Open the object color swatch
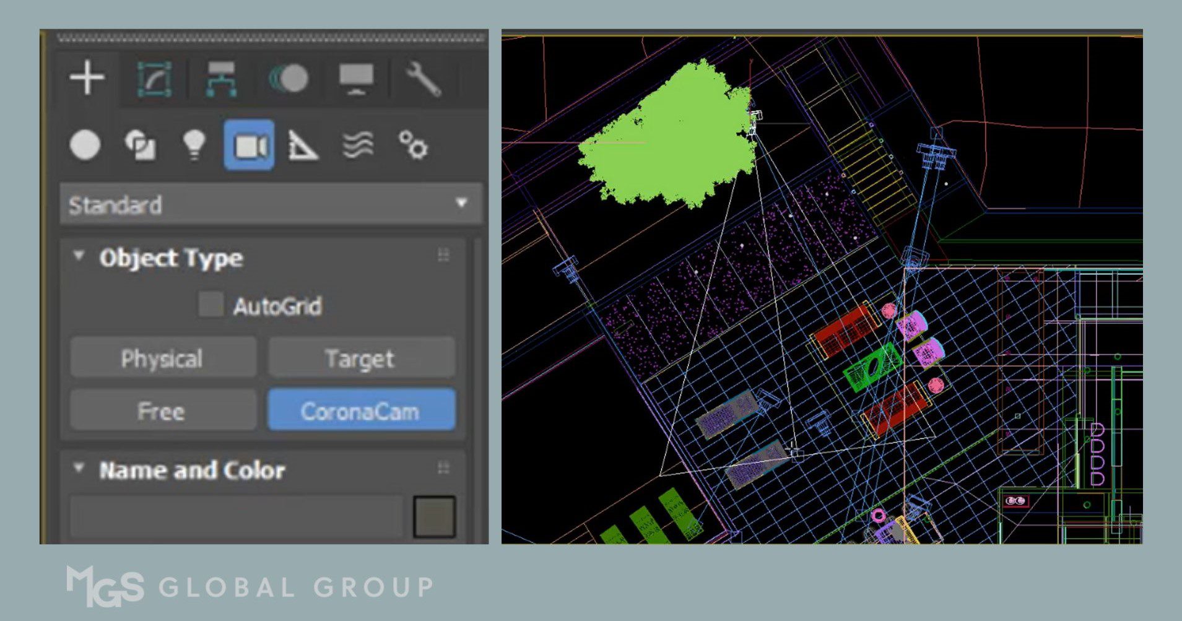 point(434,516)
